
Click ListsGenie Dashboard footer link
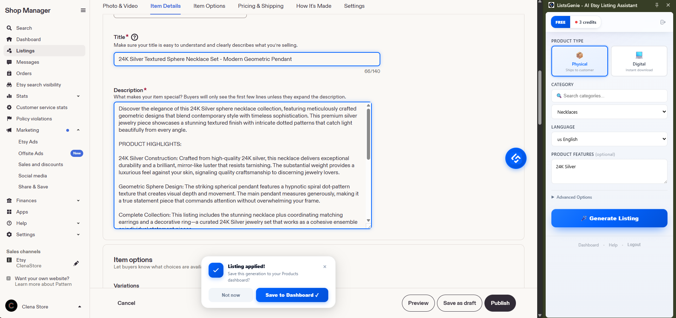[588, 245]
